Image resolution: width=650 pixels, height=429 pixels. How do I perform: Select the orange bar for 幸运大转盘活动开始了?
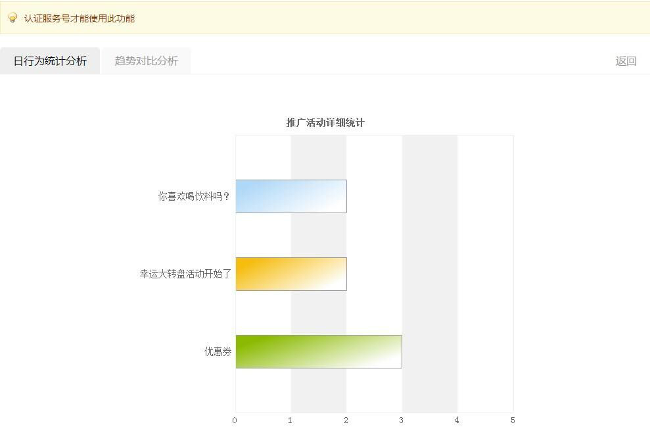pyautogui.click(x=291, y=274)
